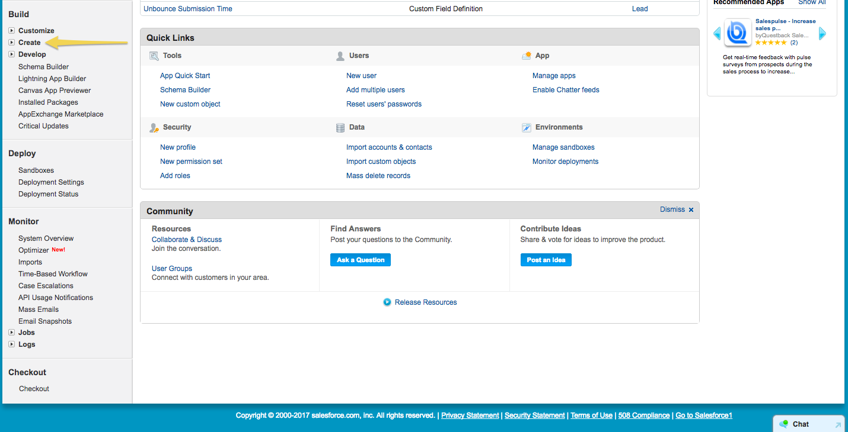
Task: Open Monitor deployments link
Action: coord(565,162)
